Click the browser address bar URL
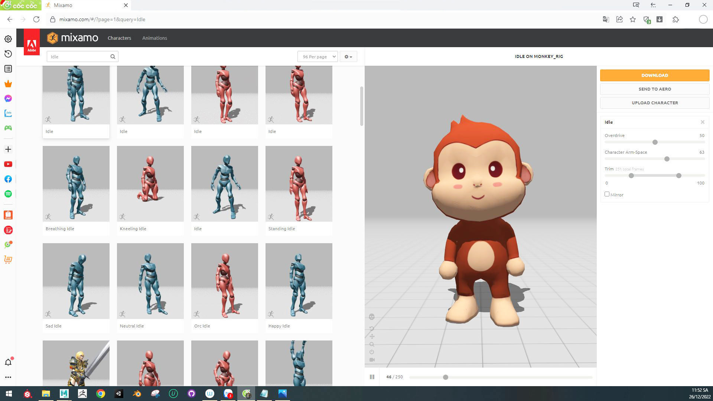The height and width of the screenshot is (401, 713). 102,19
